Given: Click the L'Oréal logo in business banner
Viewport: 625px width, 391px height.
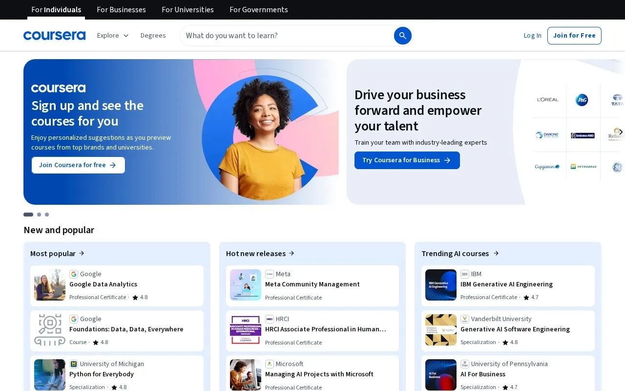Looking at the screenshot, I should (548, 100).
